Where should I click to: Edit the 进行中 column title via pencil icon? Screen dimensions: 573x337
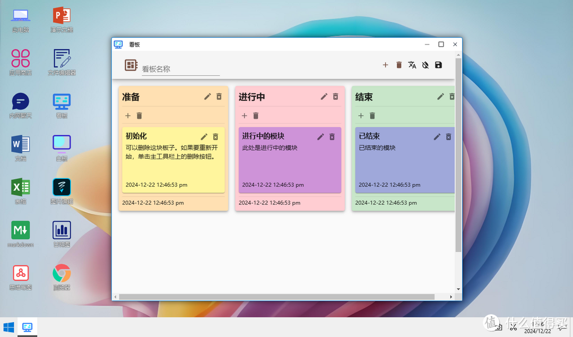[x=324, y=97]
